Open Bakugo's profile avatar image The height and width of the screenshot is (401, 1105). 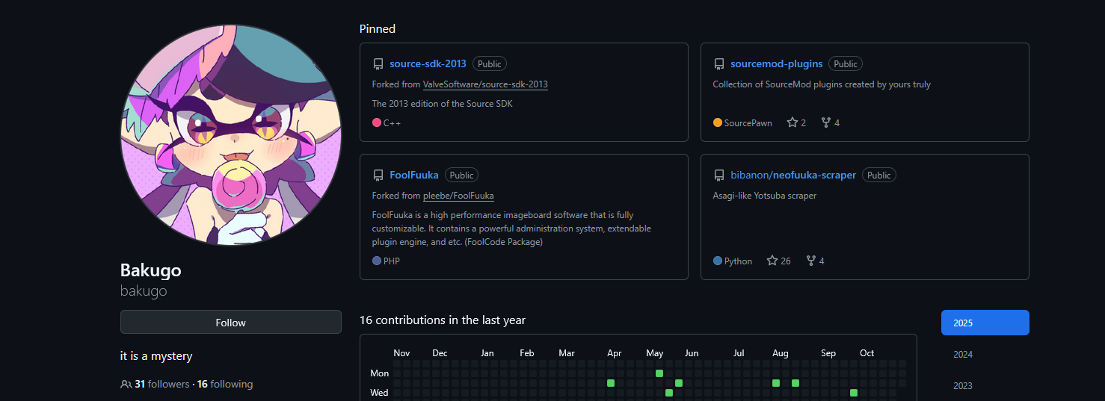[231, 134]
